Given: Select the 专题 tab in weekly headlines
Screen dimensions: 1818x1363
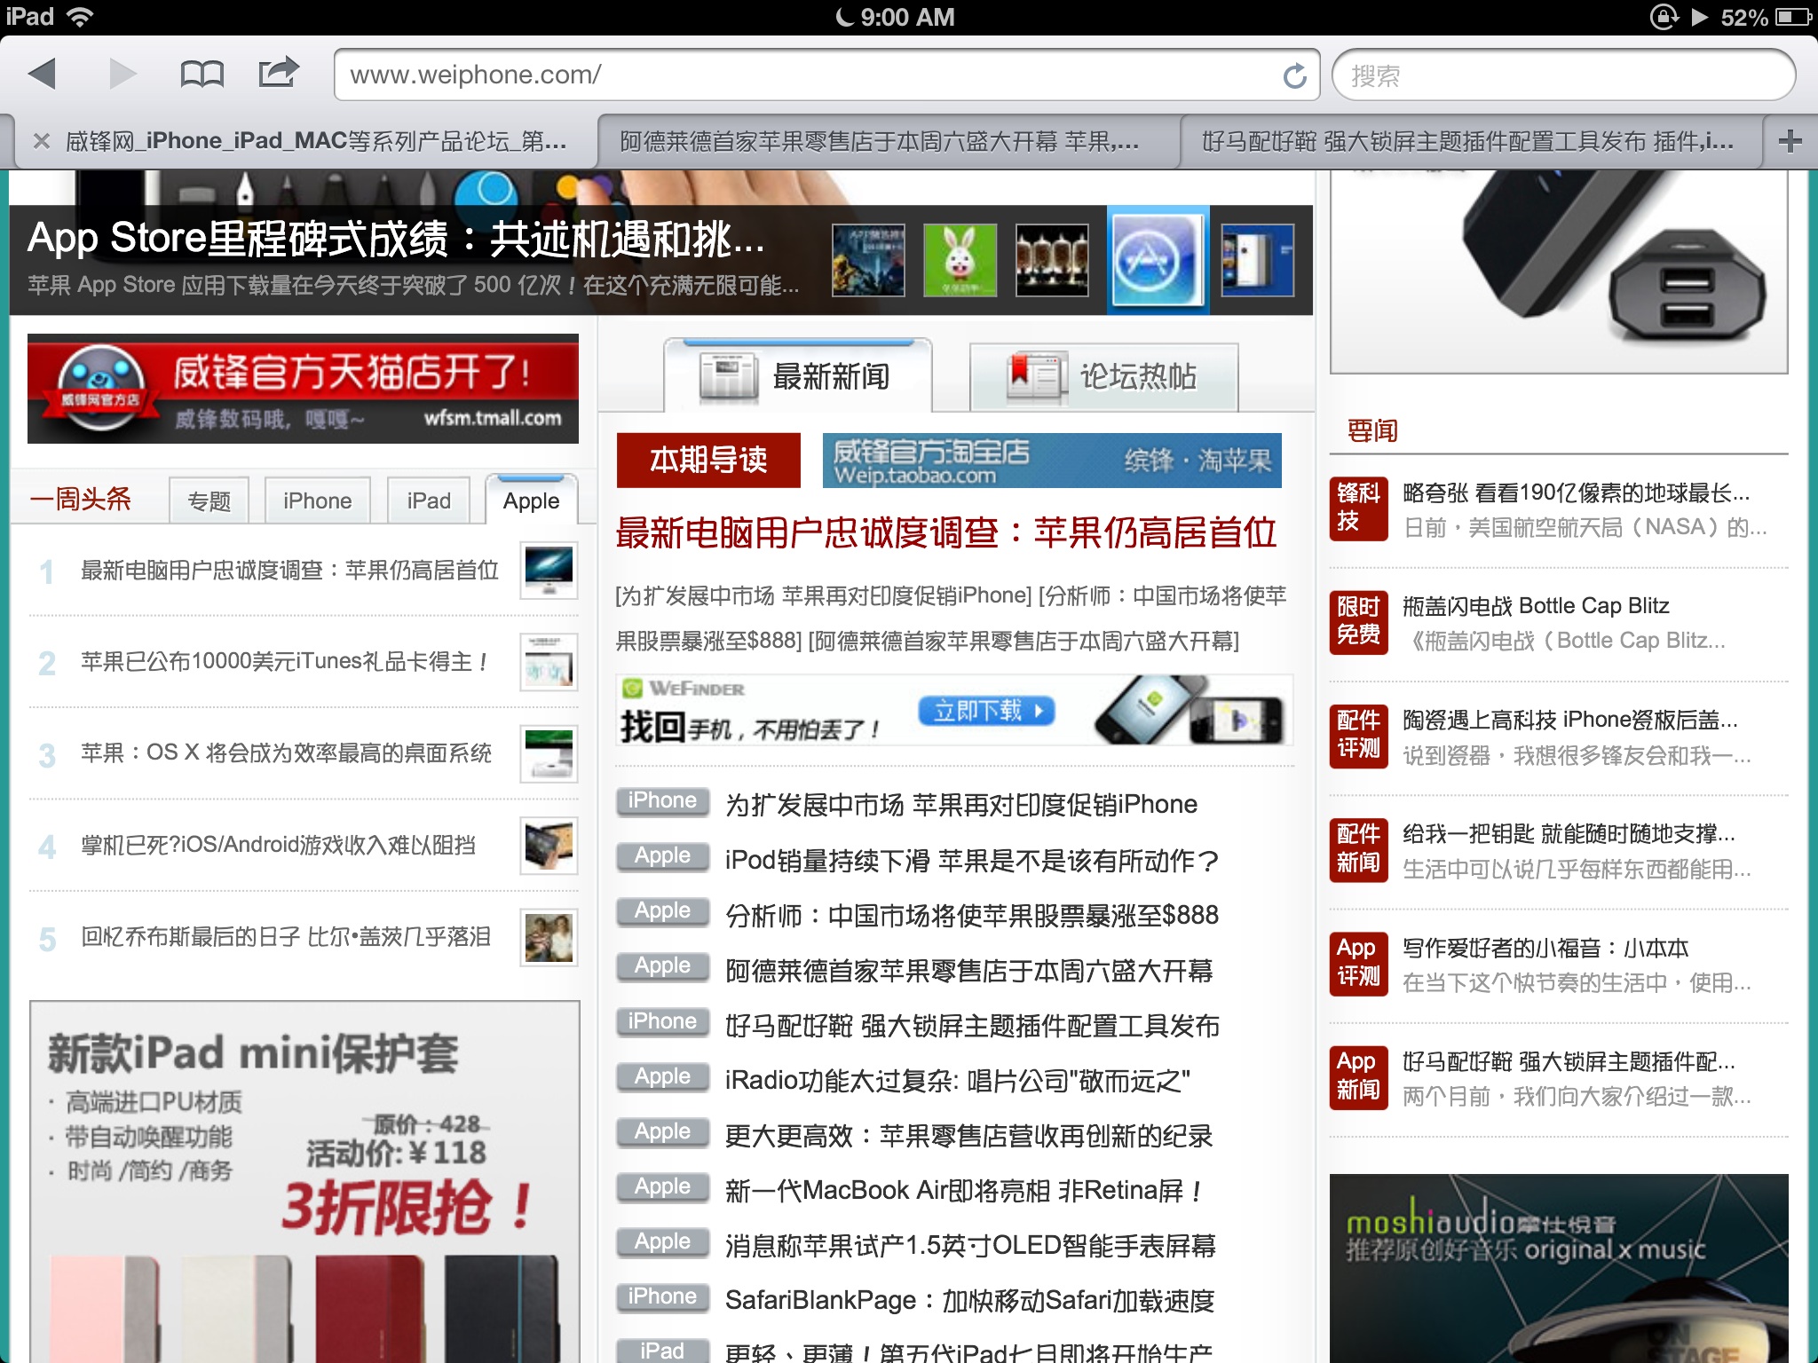Looking at the screenshot, I should (x=209, y=501).
